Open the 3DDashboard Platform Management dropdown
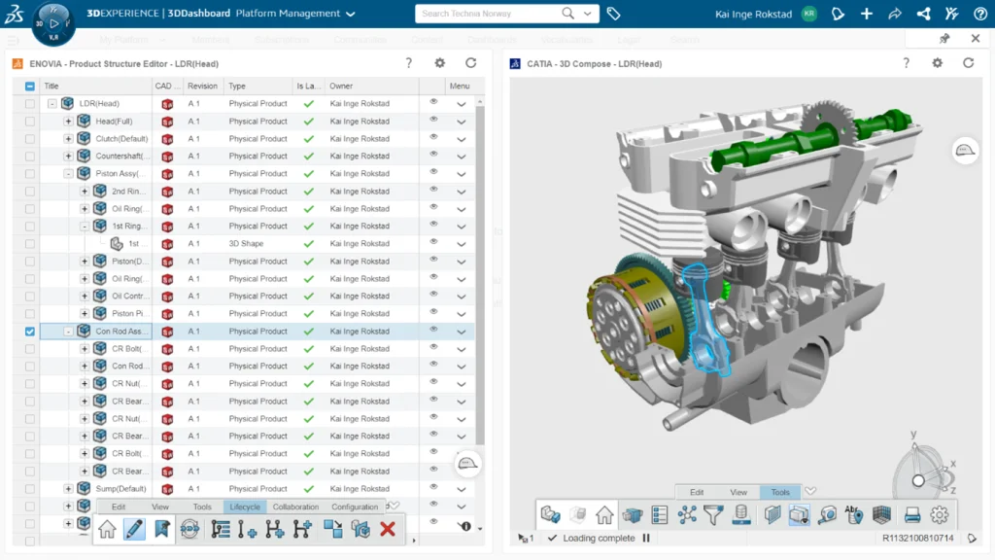Screen dimensions: 995x560 click(x=350, y=15)
